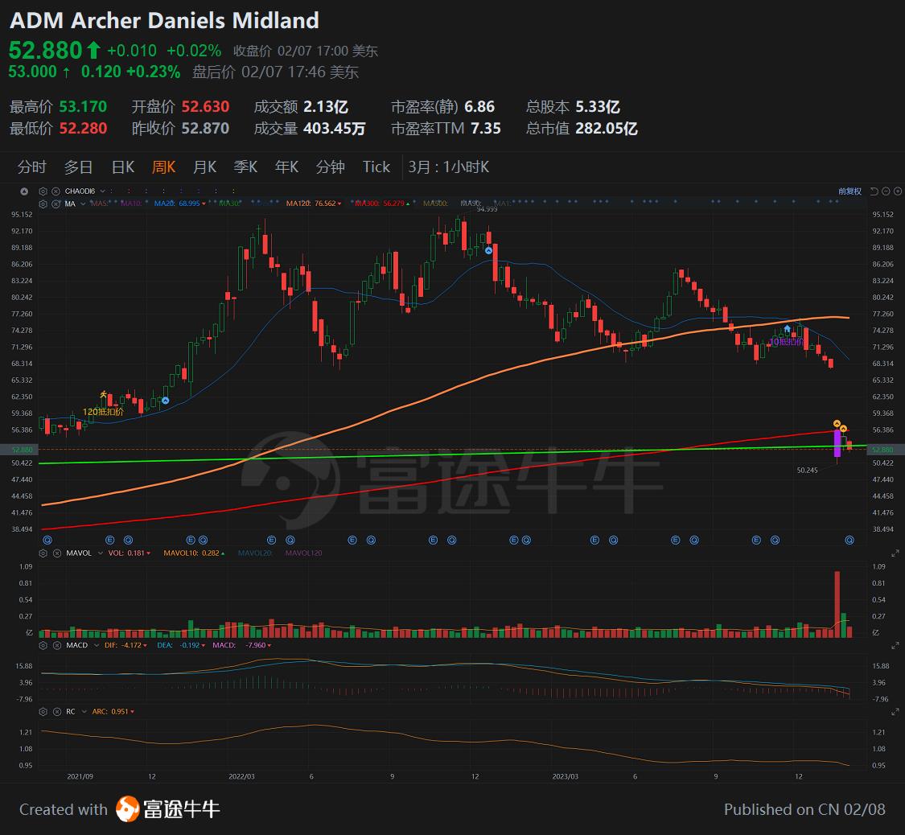Click the last price 52.880
Image resolution: width=905 pixels, height=835 pixels.
46,50
